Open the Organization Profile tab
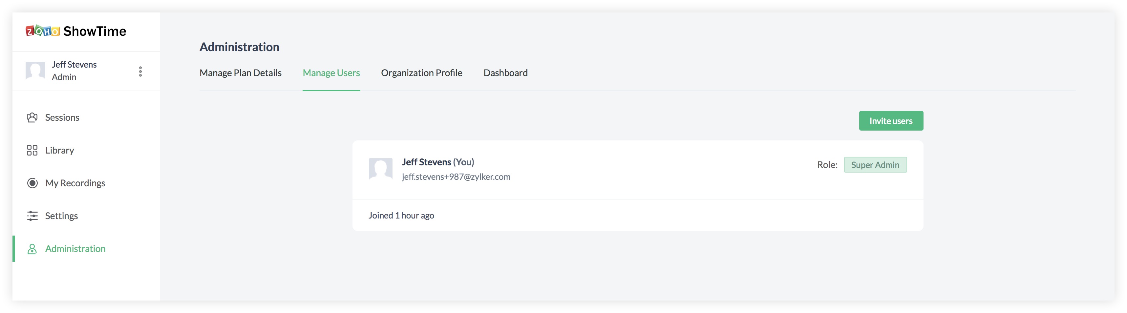This screenshot has height=313, width=1127. point(421,73)
